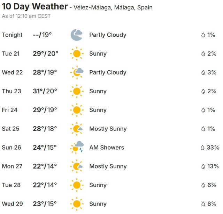Click the mostly sunny icon for Sat 25
223x214 pixels.
[x=77, y=129]
